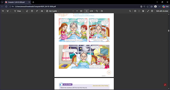
Task: Open Favorites list
Action: point(151,6)
